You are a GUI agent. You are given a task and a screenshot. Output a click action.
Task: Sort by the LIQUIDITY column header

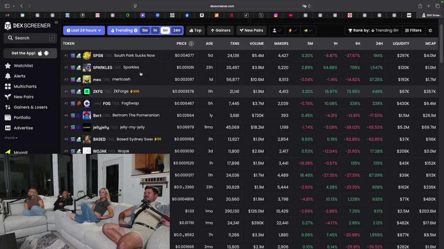401,44
